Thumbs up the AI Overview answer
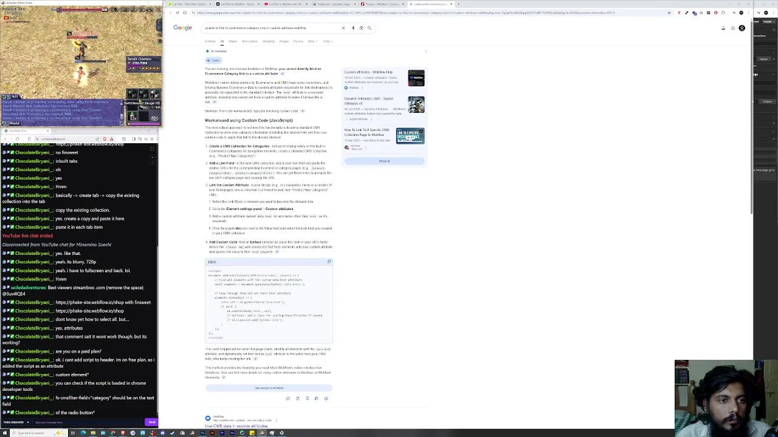778x437 pixels. pos(316,398)
